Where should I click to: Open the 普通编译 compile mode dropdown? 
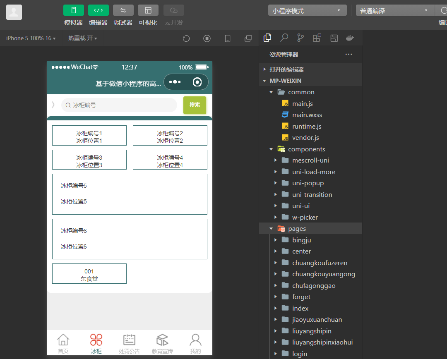395,10
